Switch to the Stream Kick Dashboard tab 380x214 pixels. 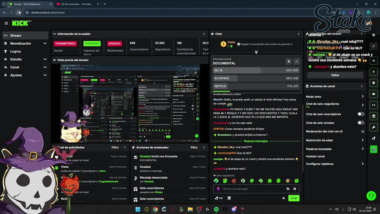29,4
